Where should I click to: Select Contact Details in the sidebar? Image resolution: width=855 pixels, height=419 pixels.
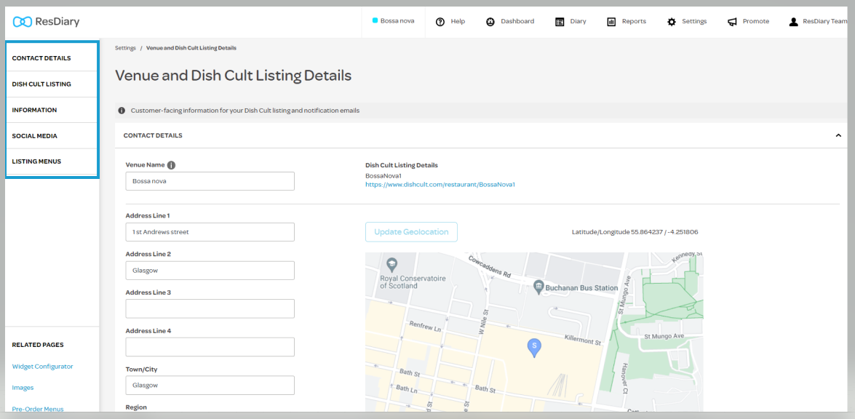(x=52, y=58)
